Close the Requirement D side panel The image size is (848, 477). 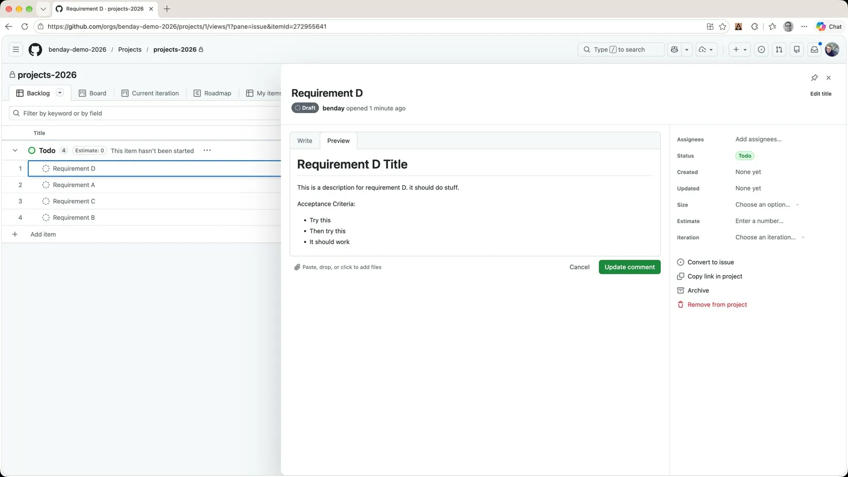click(x=828, y=78)
